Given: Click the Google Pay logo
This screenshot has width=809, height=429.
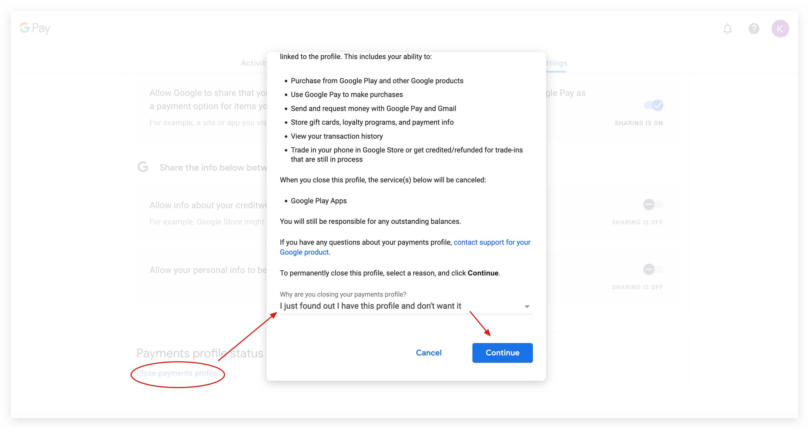Looking at the screenshot, I should click(35, 28).
